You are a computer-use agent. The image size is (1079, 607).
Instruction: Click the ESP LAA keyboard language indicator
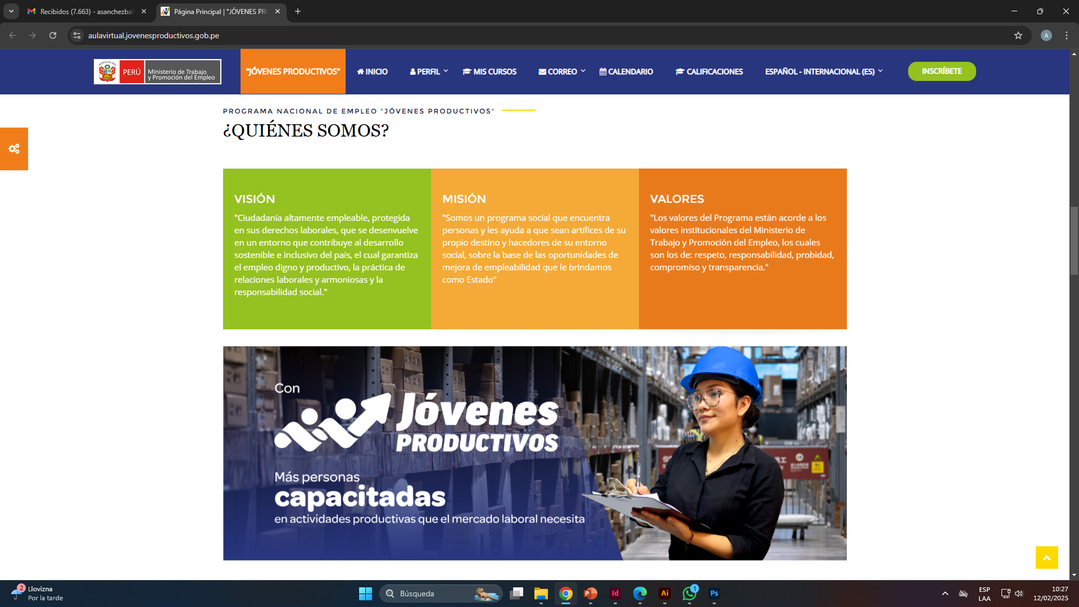tap(985, 594)
